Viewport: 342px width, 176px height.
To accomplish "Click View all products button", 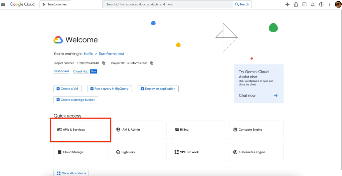I will click(x=71, y=173).
